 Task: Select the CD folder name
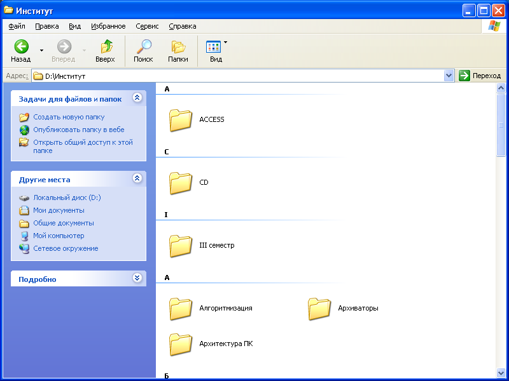[x=204, y=182]
